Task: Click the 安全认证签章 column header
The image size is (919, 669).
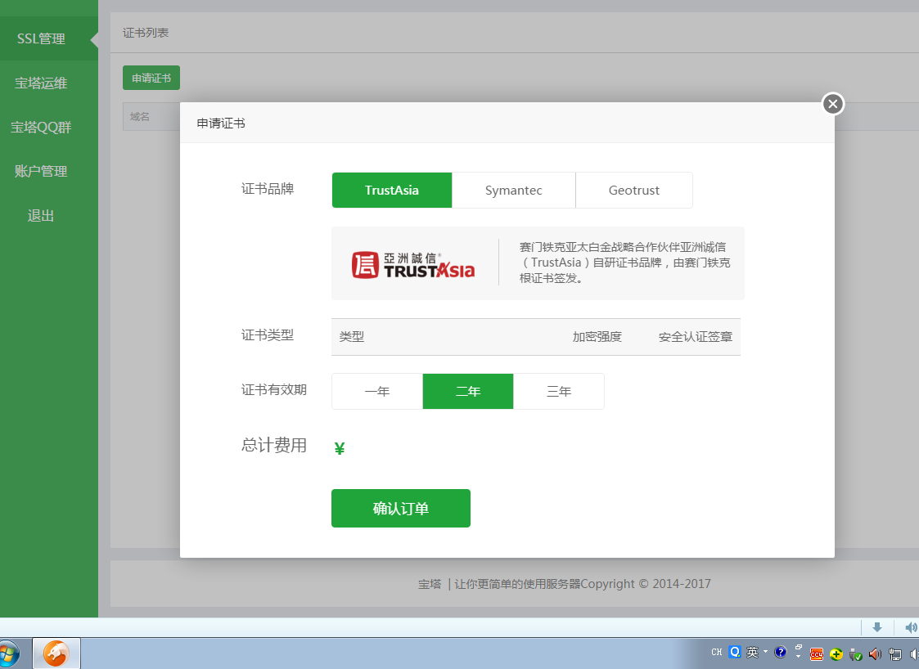Action: pos(695,337)
